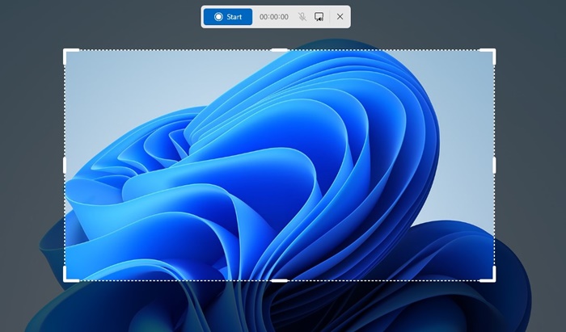Click the bottom edge middle resize handle
The image size is (566, 332).
[279, 280]
